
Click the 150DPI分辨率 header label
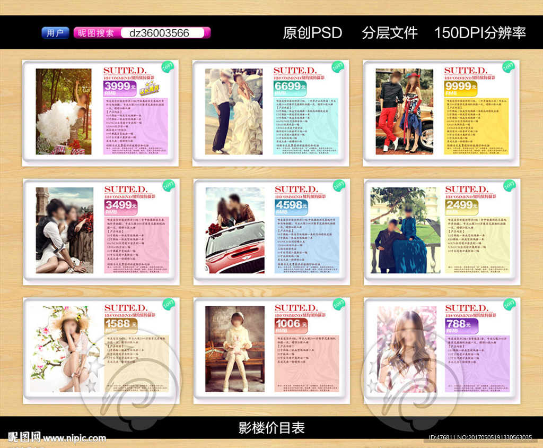[x=480, y=33]
